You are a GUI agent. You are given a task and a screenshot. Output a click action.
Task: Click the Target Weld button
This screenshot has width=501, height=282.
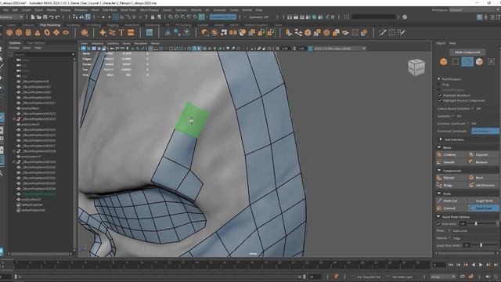484,201
